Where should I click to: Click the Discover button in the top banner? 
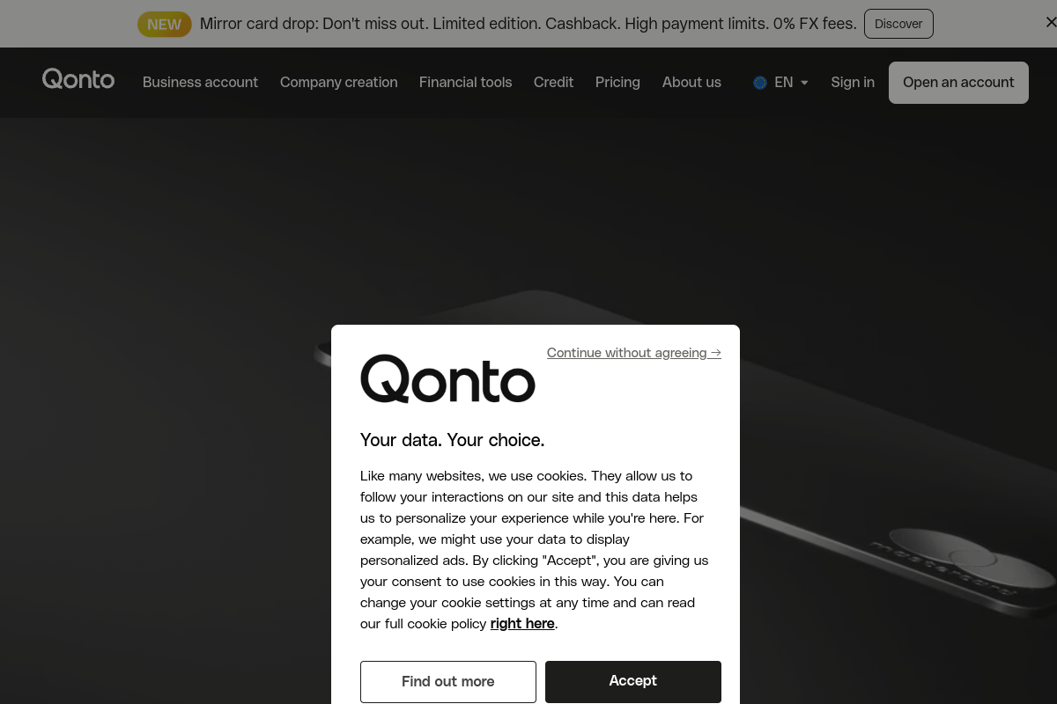coord(898,24)
